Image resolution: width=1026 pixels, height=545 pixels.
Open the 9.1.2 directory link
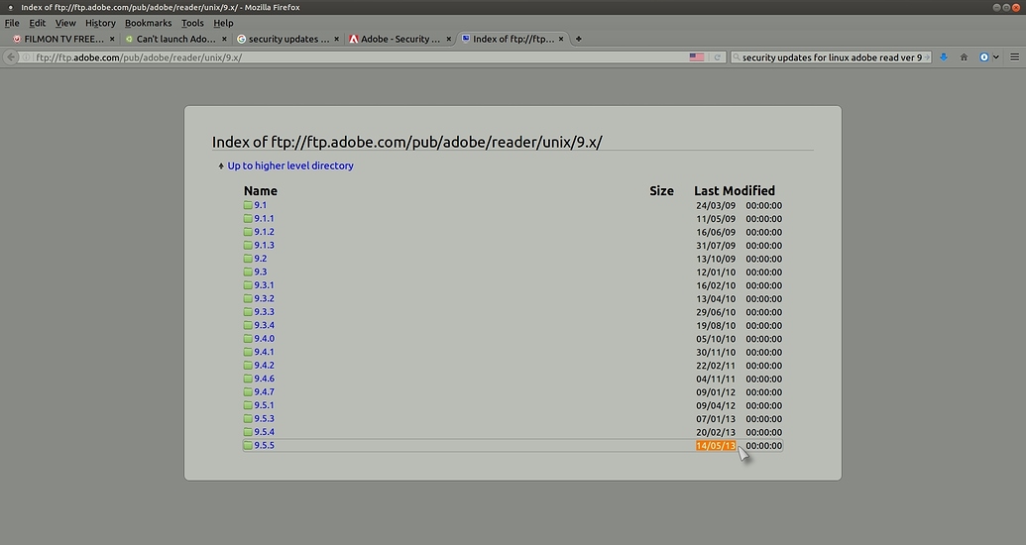click(265, 232)
